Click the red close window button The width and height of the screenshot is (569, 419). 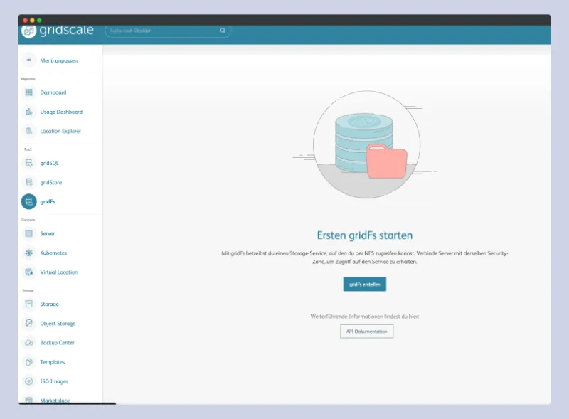(25, 21)
